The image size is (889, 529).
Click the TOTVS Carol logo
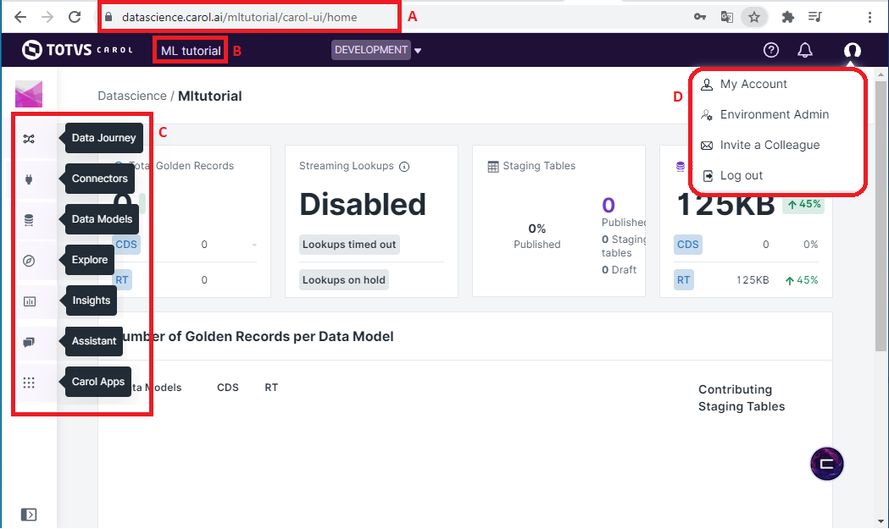(77, 50)
